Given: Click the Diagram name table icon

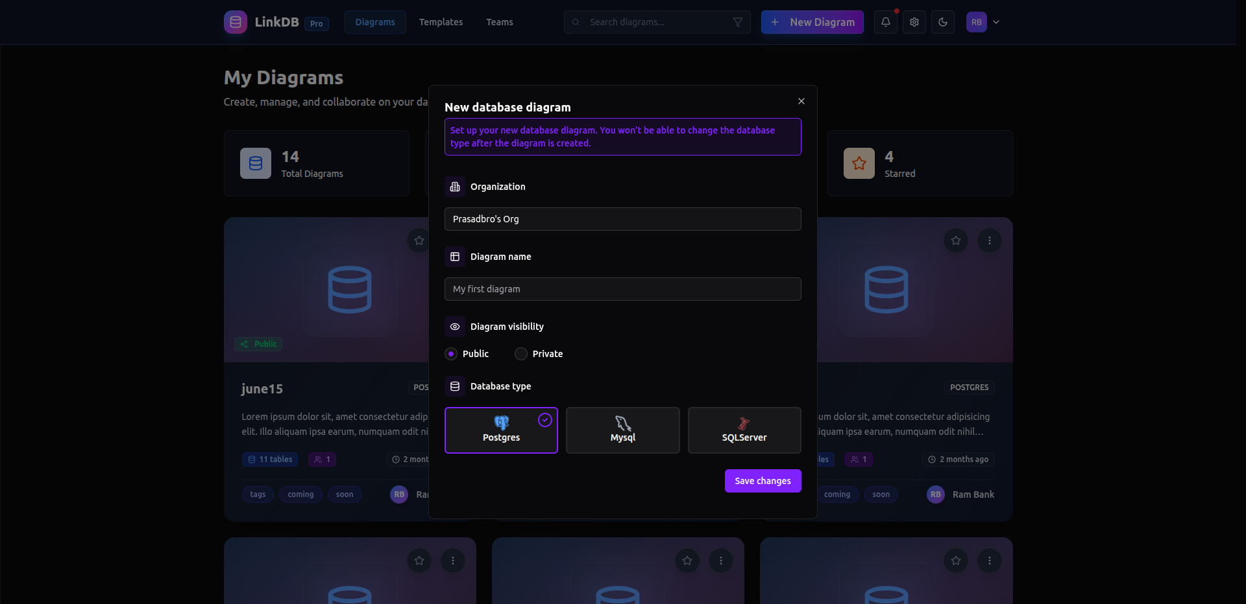Looking at the screenshot, I should click(455, 257).
